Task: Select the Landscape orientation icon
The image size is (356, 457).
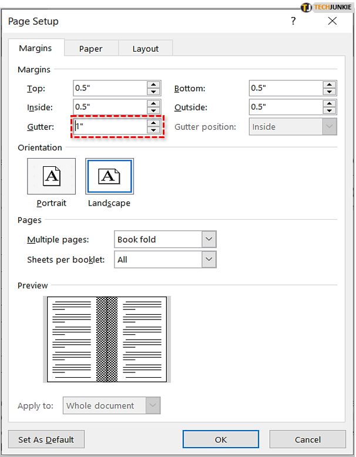Action: (x=109, y=176)
